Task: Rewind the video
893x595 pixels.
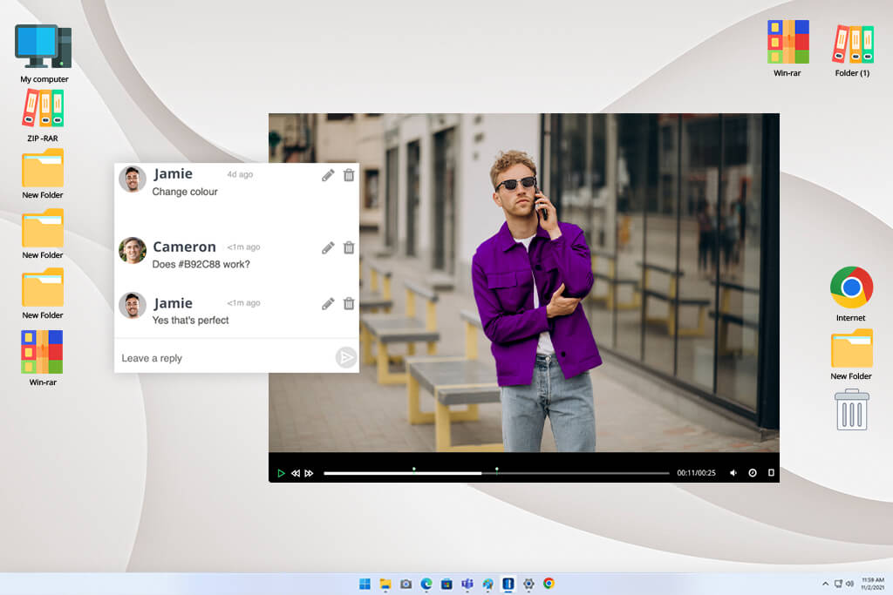Action: coord(295,473)
